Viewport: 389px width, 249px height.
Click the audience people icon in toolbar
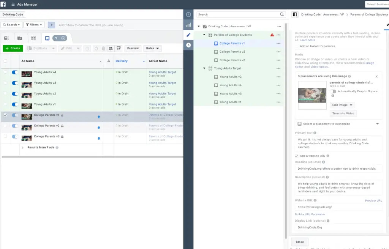pos(111,48)
